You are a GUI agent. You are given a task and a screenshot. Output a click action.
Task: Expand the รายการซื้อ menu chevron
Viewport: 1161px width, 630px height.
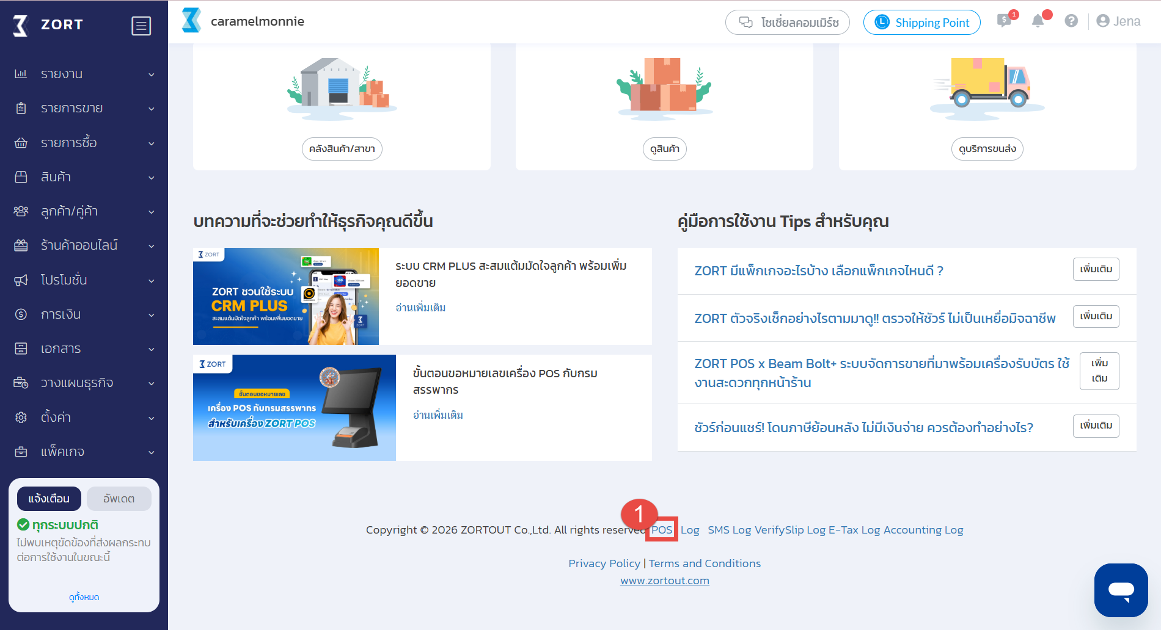(152, 143)
